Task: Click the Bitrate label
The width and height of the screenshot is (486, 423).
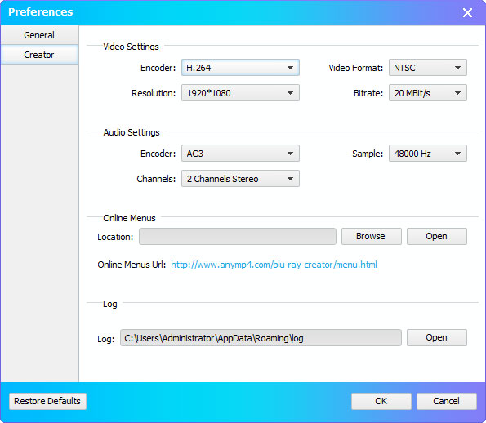Action: pos(368,93)
